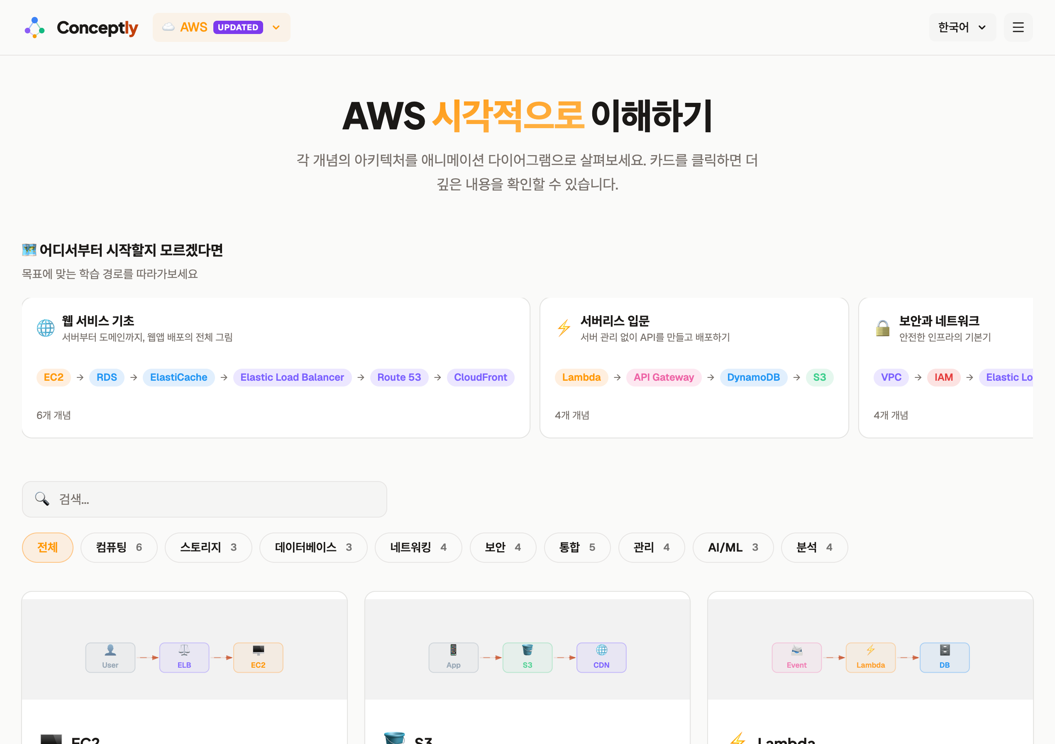Filter by AI/ML category
Viewport: 1055px width, 744px height.
click(x=733, y=547)
